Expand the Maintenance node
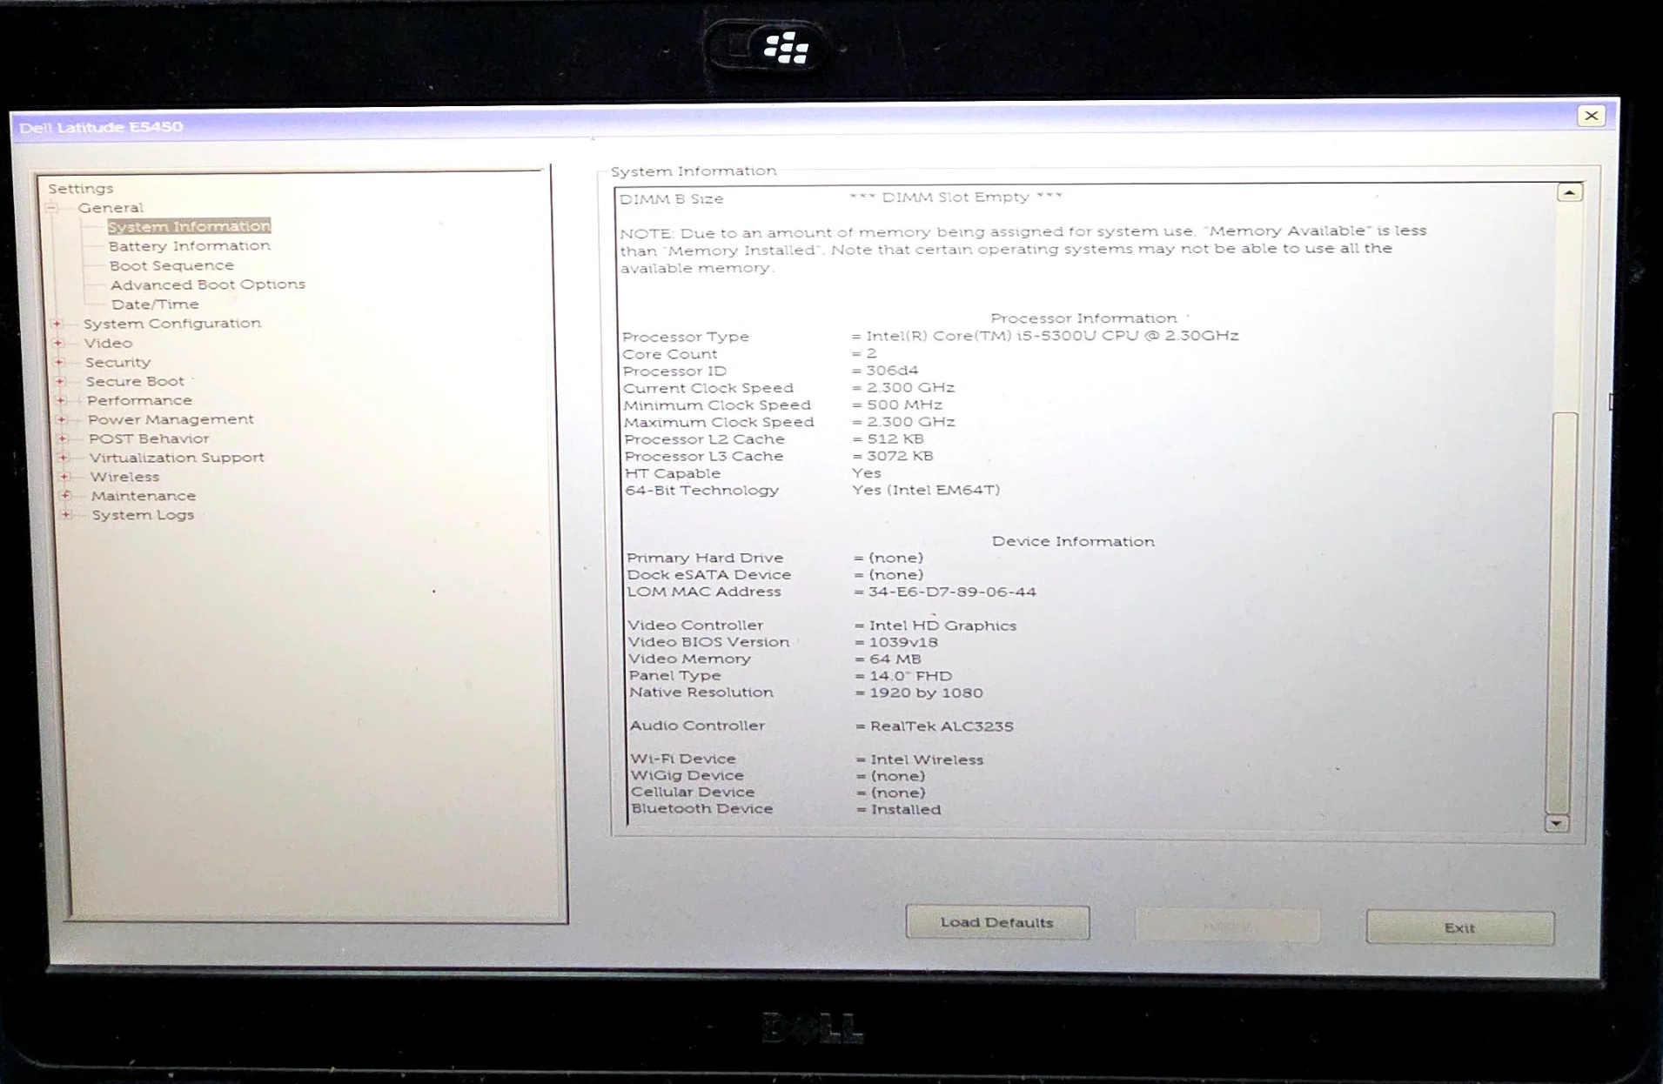Viewport: 1663px width, 1084px height. (x=65, y=496)
